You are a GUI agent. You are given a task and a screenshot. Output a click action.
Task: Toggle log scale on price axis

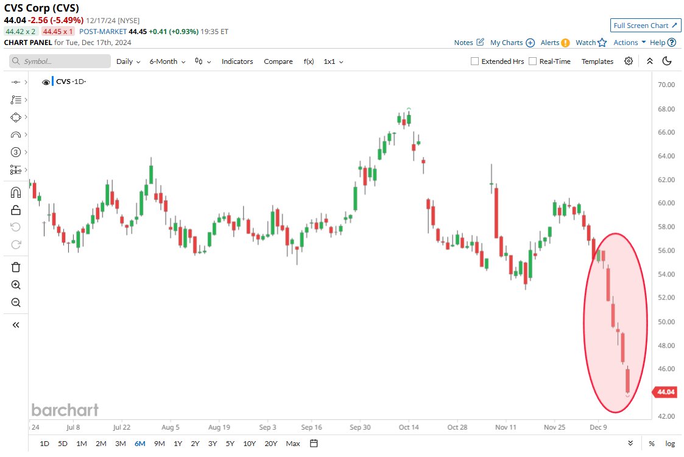[x=670, y=444]
